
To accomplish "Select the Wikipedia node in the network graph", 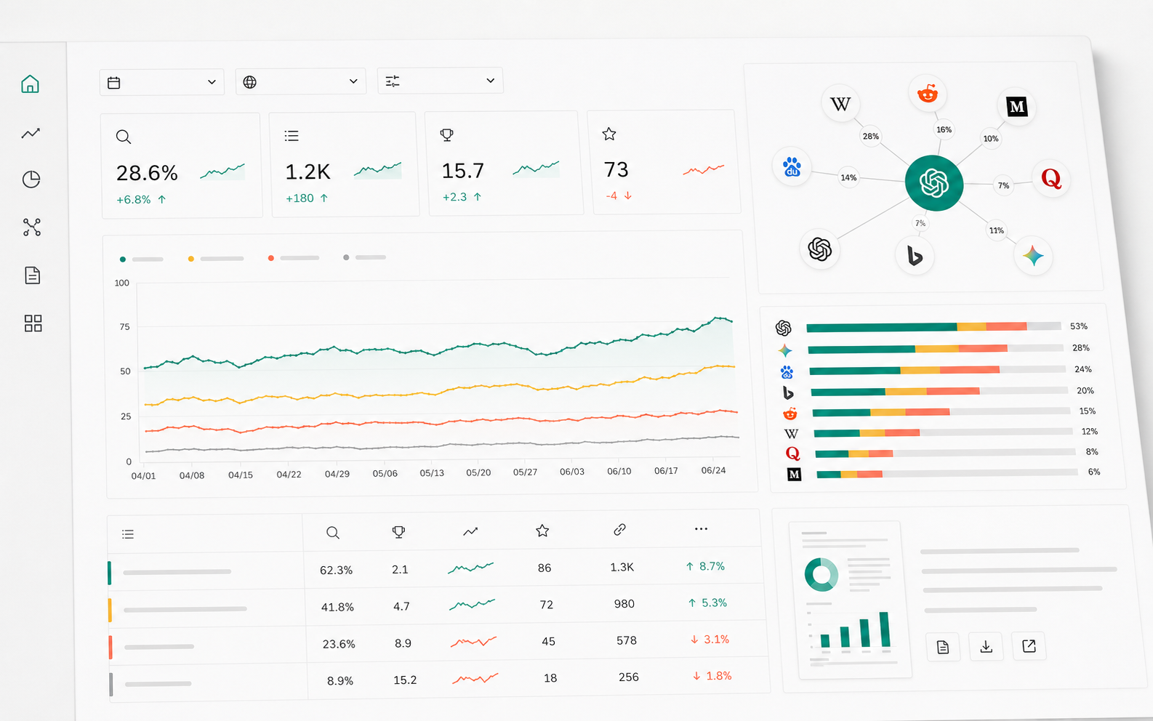I will [x=840, y=104].
